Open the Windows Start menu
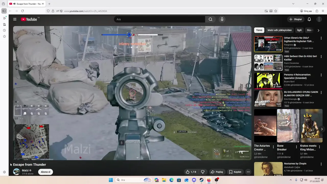Image resolution: width=327 pixels, height=184 pixels. [111, 180]
